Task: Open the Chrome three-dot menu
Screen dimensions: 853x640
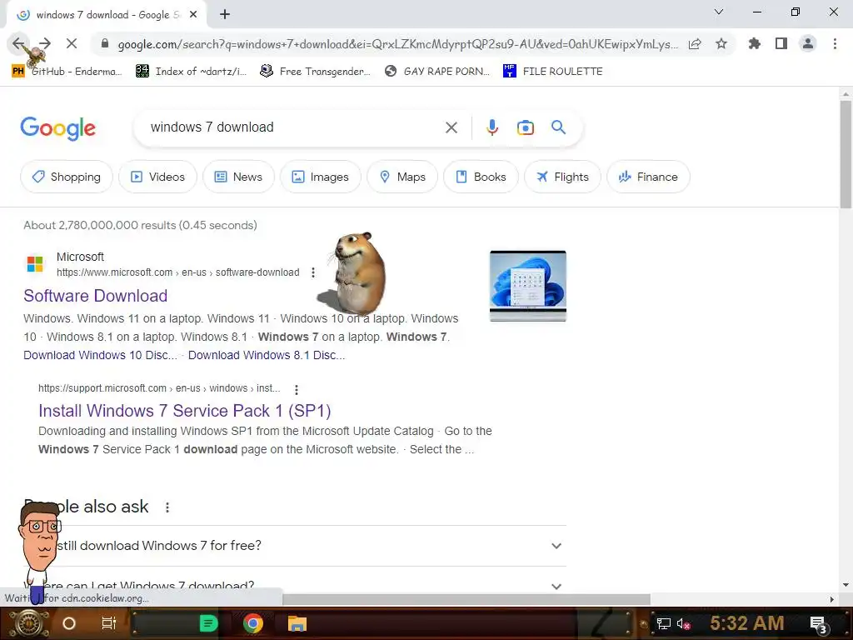Action: (x=835, y=43)
